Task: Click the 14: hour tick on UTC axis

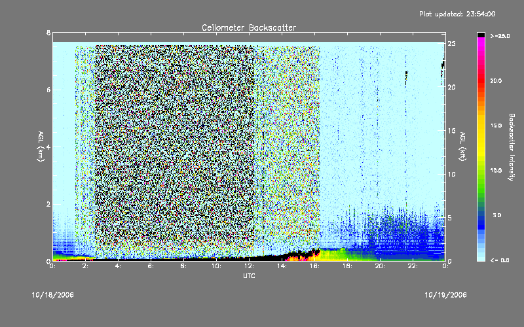Action: pos(282,266)
